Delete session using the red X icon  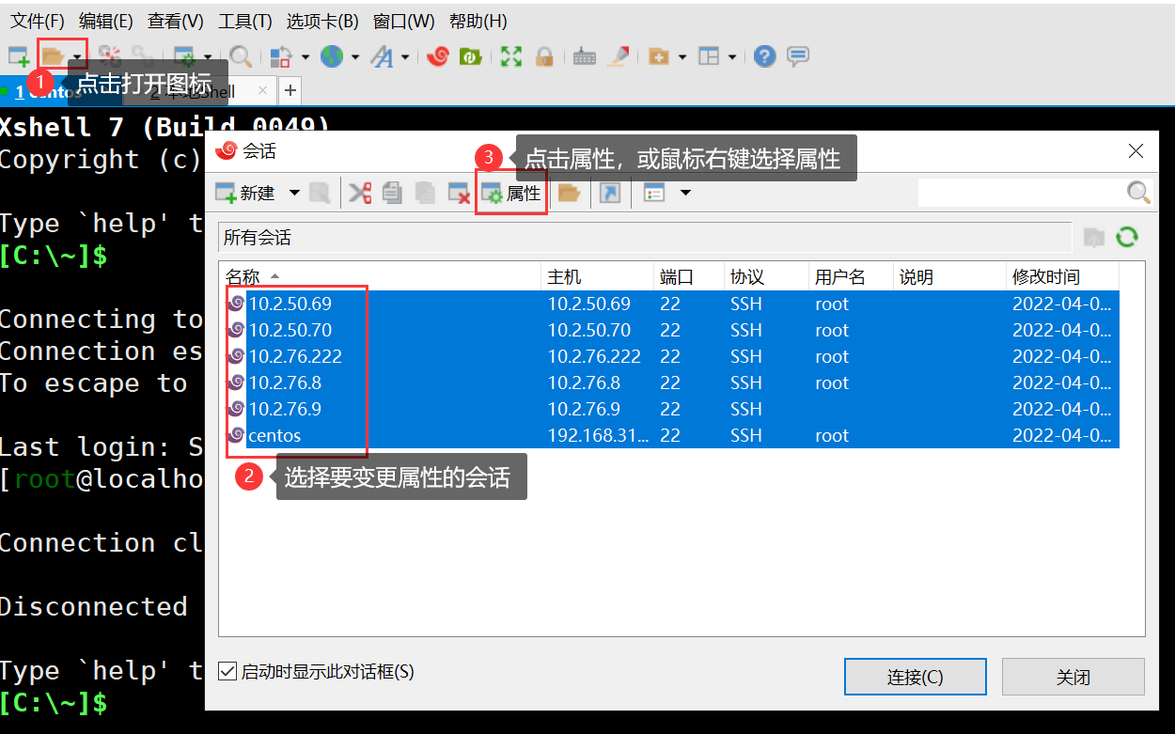click(x=458, y=192)
